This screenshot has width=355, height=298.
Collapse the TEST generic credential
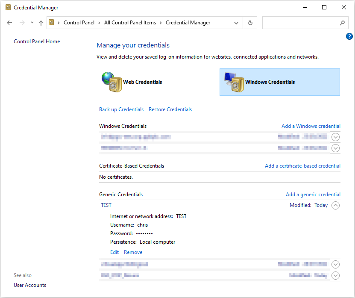click(x=335, y=205)
